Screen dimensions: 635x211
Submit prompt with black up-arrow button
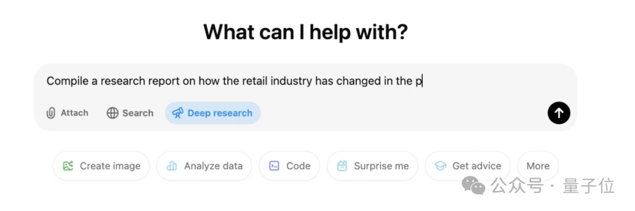[x=559, y=113]
